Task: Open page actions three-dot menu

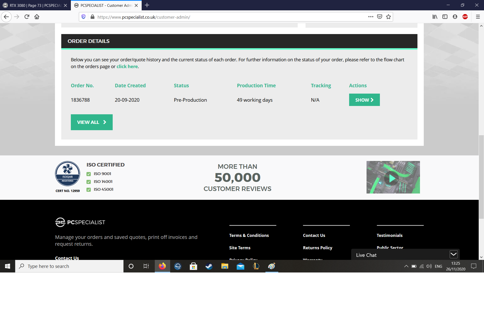Action: tap(371, 17)
